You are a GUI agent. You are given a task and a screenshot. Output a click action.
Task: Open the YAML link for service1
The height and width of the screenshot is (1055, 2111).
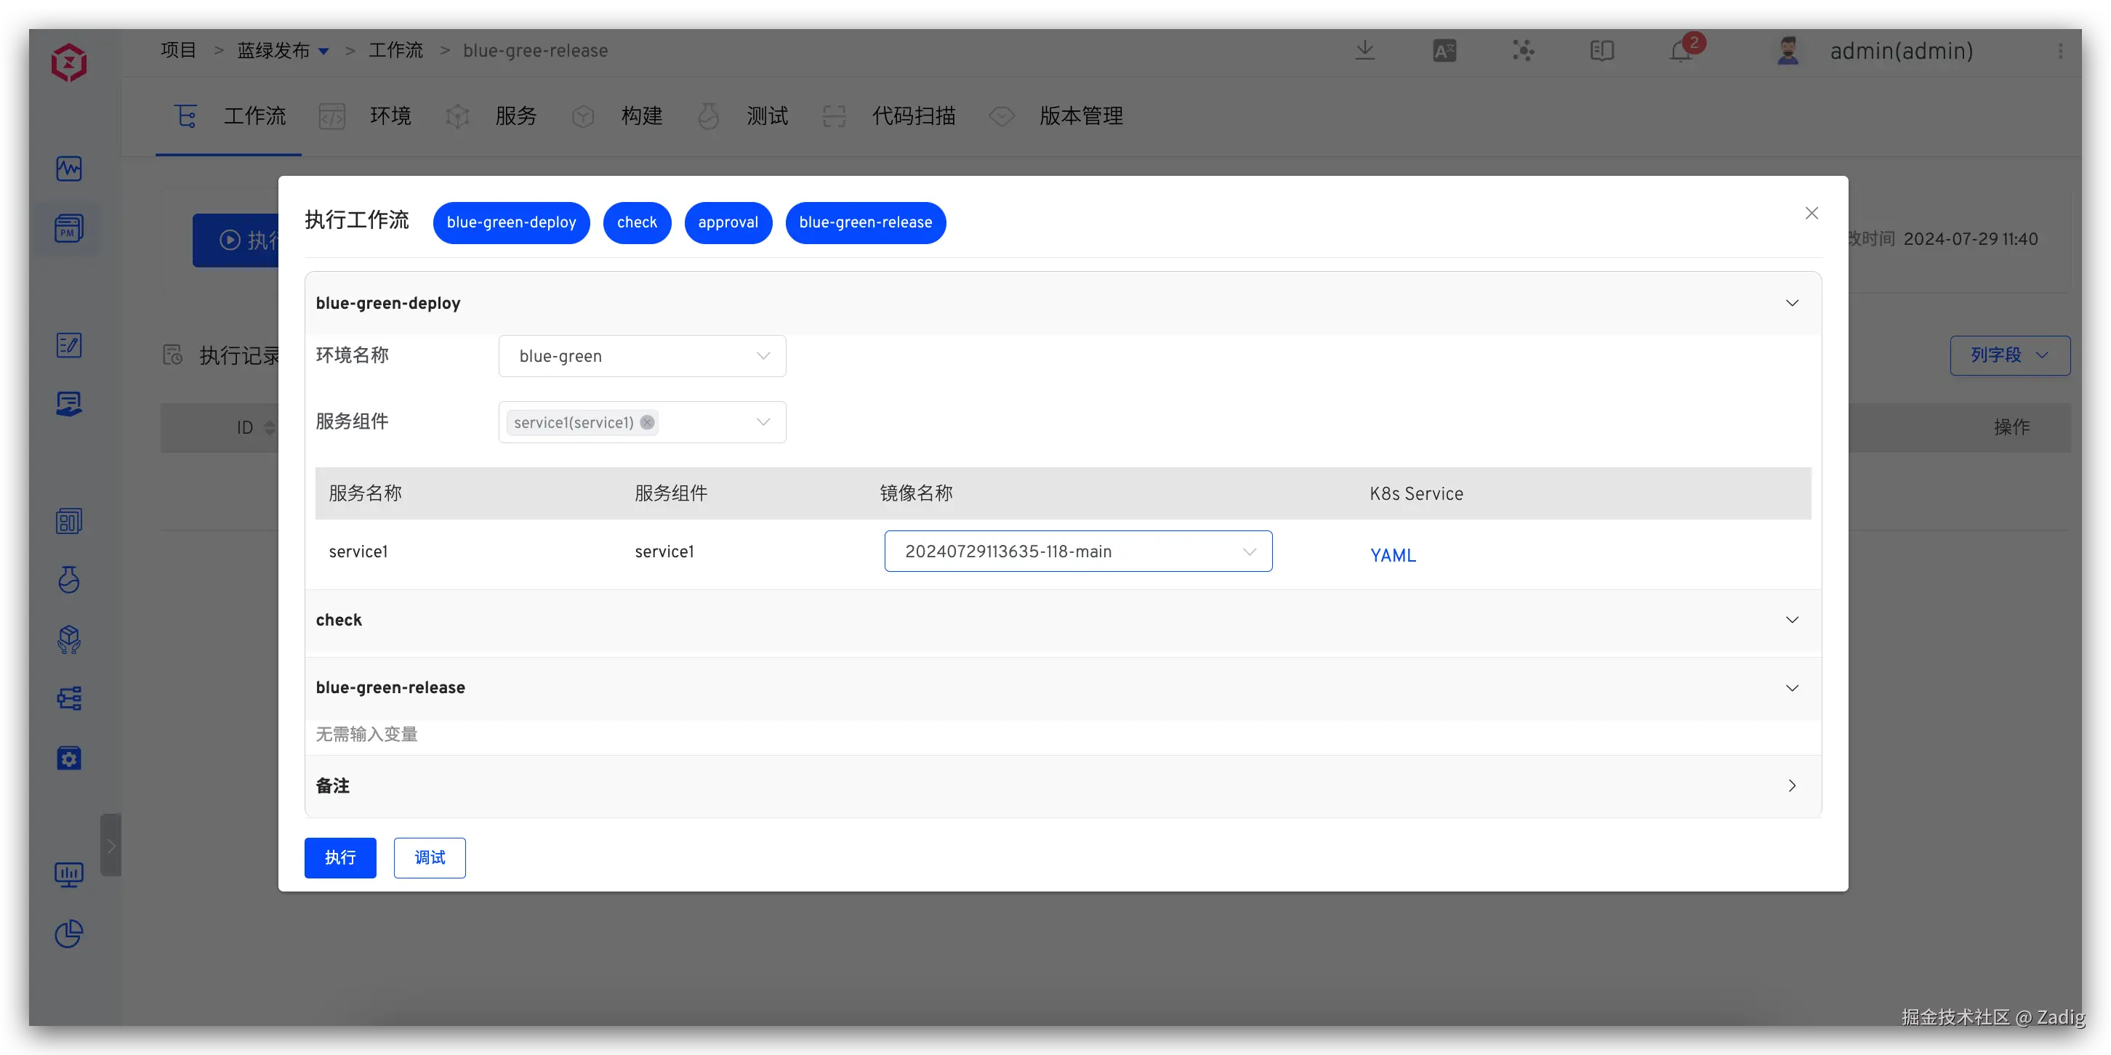coord(1392,555)
